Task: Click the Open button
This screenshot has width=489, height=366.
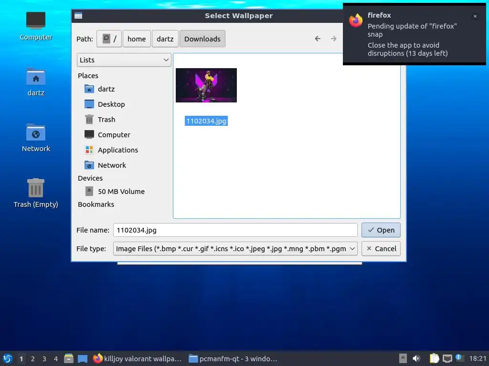Action: coord(381,230)
